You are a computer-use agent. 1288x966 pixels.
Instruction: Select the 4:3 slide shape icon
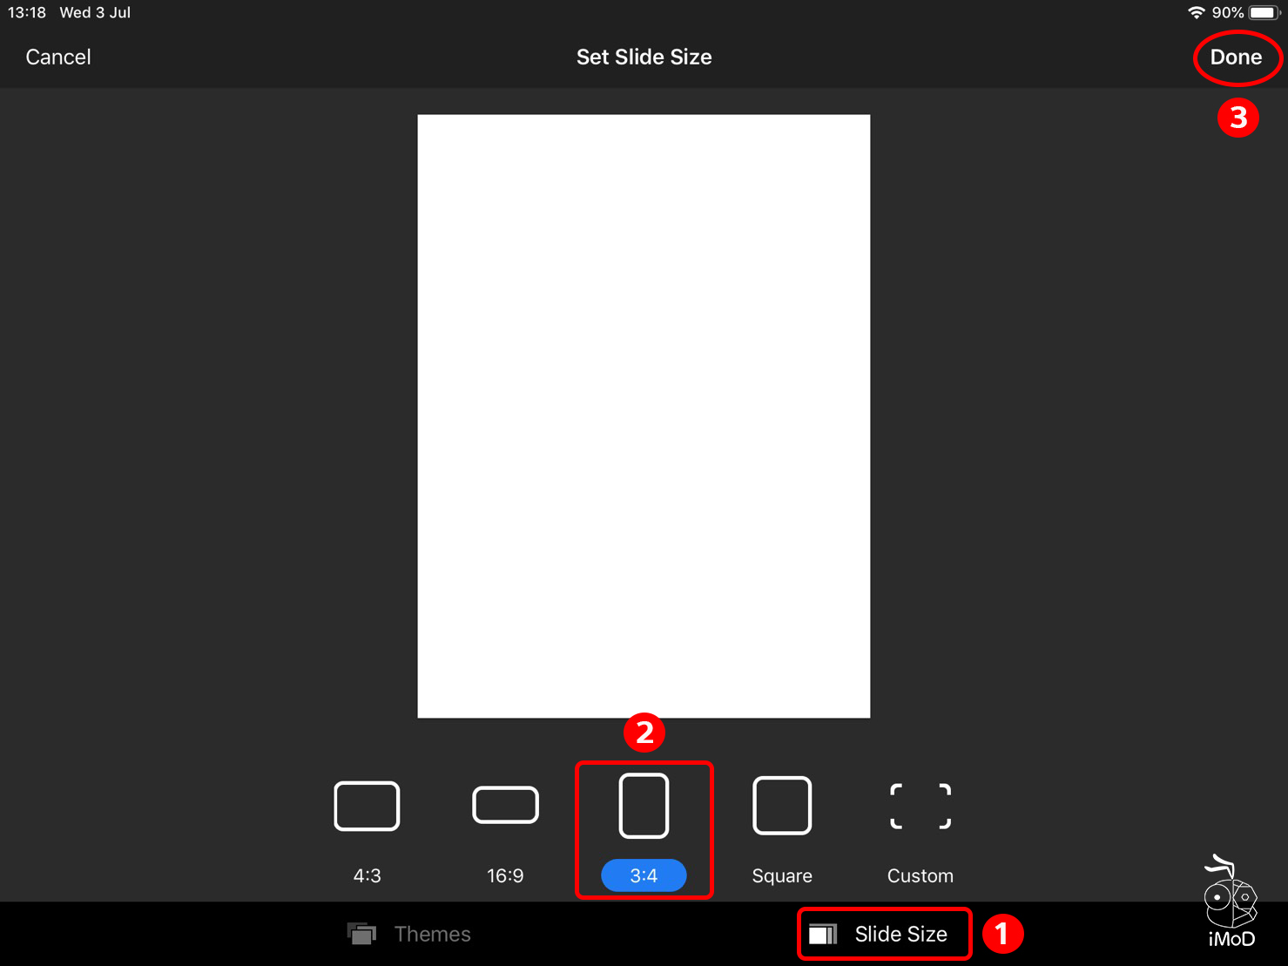367,806
